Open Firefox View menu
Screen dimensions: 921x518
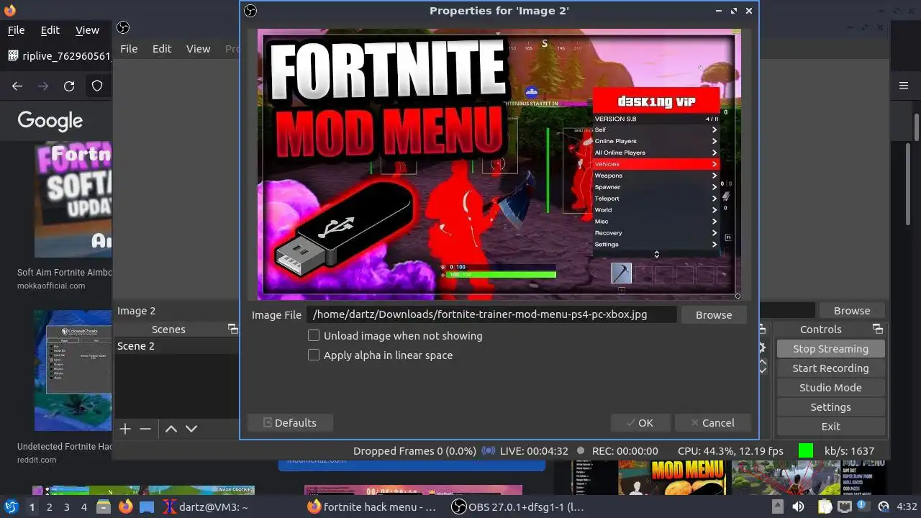[x=87, y=30]
